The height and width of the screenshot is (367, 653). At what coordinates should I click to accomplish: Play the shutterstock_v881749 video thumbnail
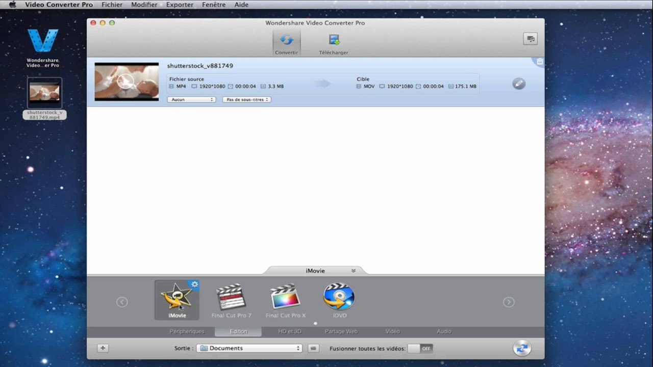[x=126, y=81]
